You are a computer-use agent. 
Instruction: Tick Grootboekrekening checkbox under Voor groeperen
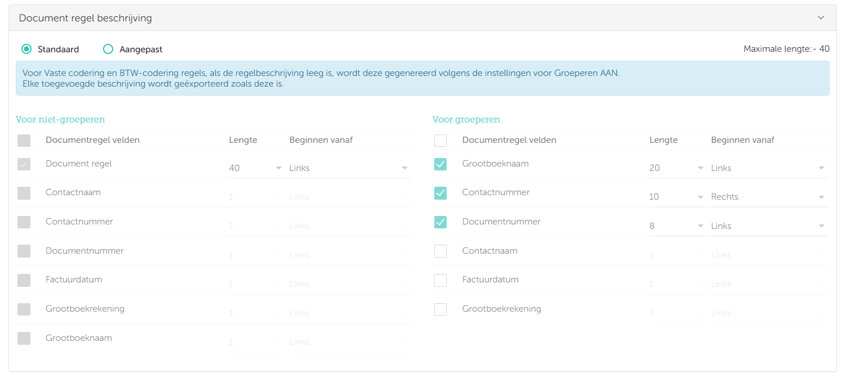coord(440,309)
